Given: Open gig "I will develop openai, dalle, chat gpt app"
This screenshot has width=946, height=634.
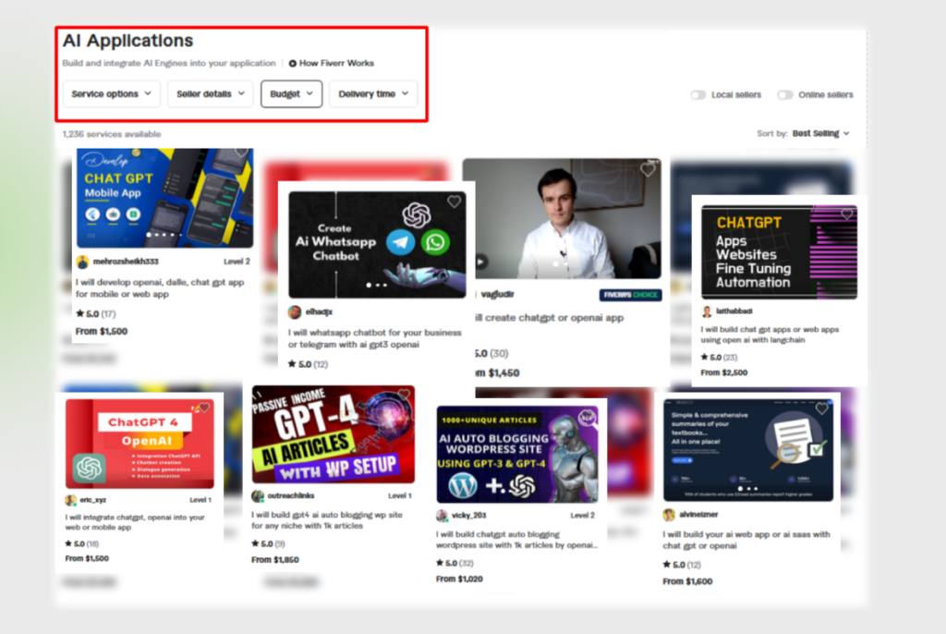Looking at the screenshot, I should [x=160, y=288].
